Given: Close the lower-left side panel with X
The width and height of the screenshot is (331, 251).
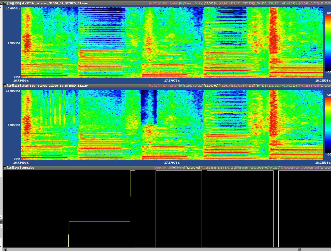Looking at the screenshot, I should click(x=1, y=222).
